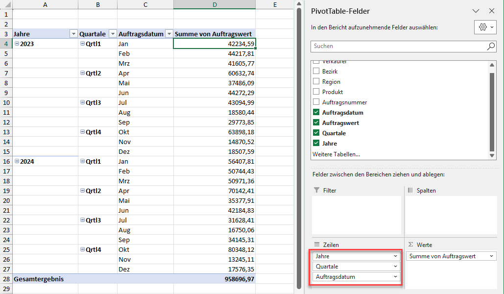The width and height of the screenshot is (504, 294).
Task: Select column D header
Action: tap(214, 5)
